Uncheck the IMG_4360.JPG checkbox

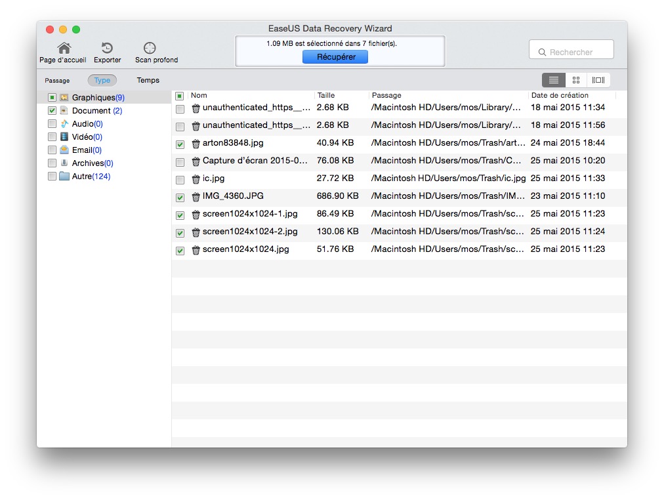tap(180, 198)
